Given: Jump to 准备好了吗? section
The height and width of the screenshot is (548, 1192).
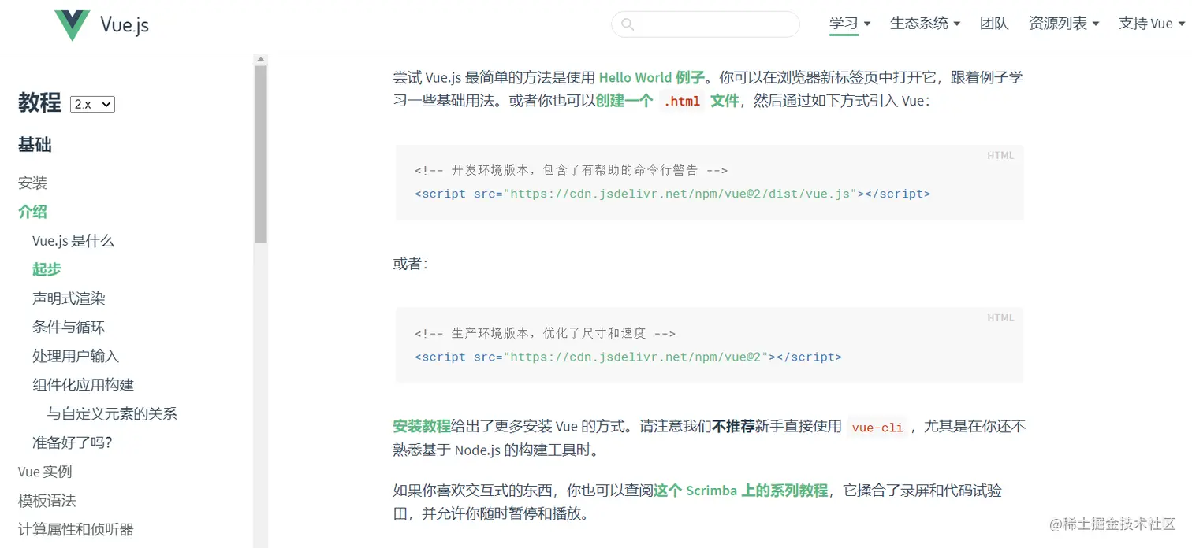Looking at the screenshot, I should (73, 442).
